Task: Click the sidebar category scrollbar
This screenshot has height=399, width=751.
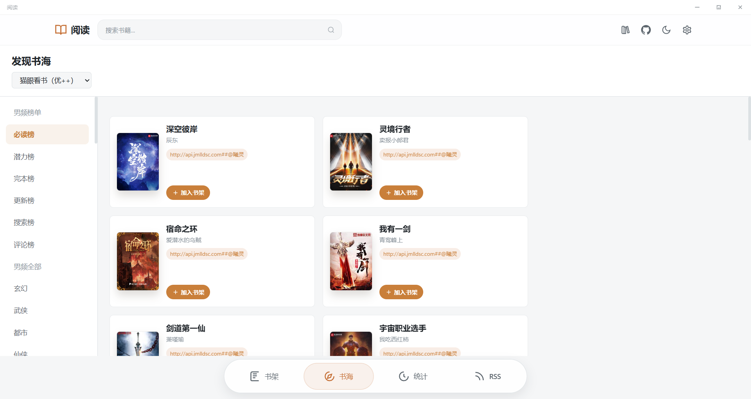Action: pos(96,120)
